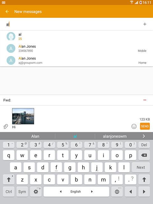
Task: Switch to the next language on the spacebar
Action: [92, 192]
